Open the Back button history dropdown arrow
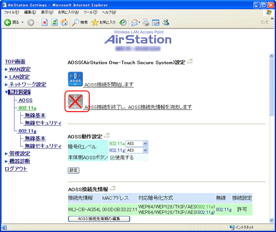Screen dimensions: 276x232 click(x=23, y=23)
